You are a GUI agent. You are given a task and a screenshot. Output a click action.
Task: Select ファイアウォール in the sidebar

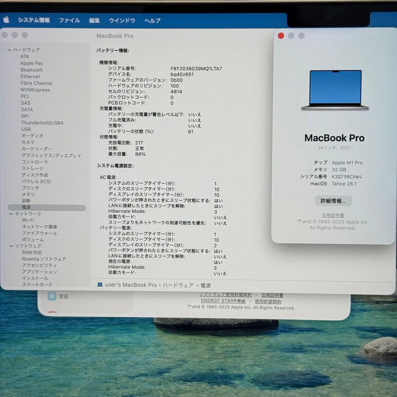point(39,233)
